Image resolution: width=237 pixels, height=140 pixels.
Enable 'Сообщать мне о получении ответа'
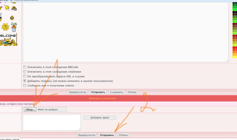(25, 85)
